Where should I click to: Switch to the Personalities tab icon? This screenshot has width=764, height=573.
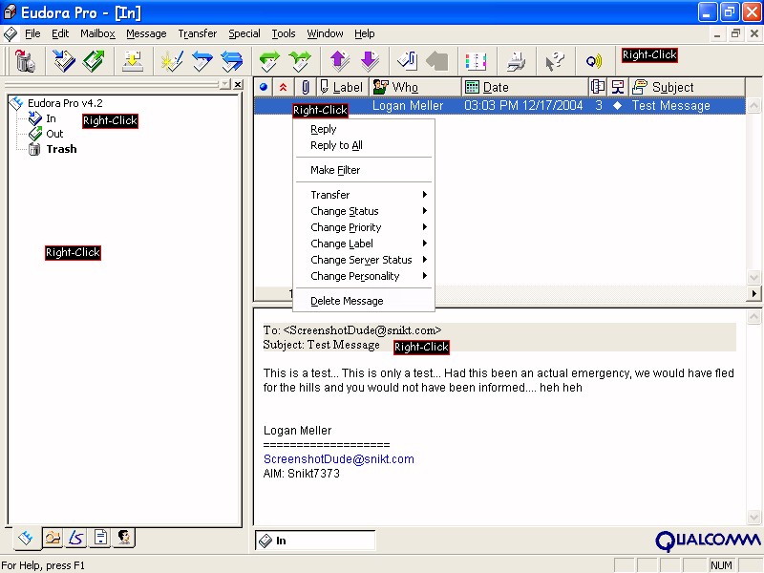124,538
